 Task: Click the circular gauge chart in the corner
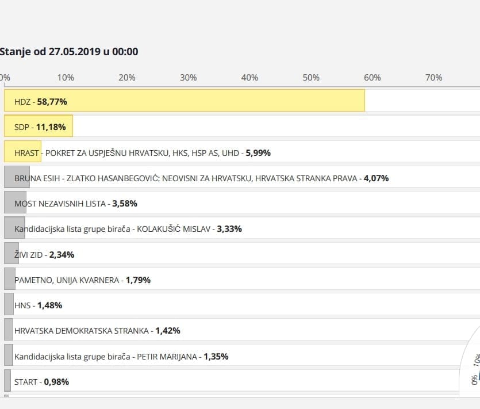(471, 368)
